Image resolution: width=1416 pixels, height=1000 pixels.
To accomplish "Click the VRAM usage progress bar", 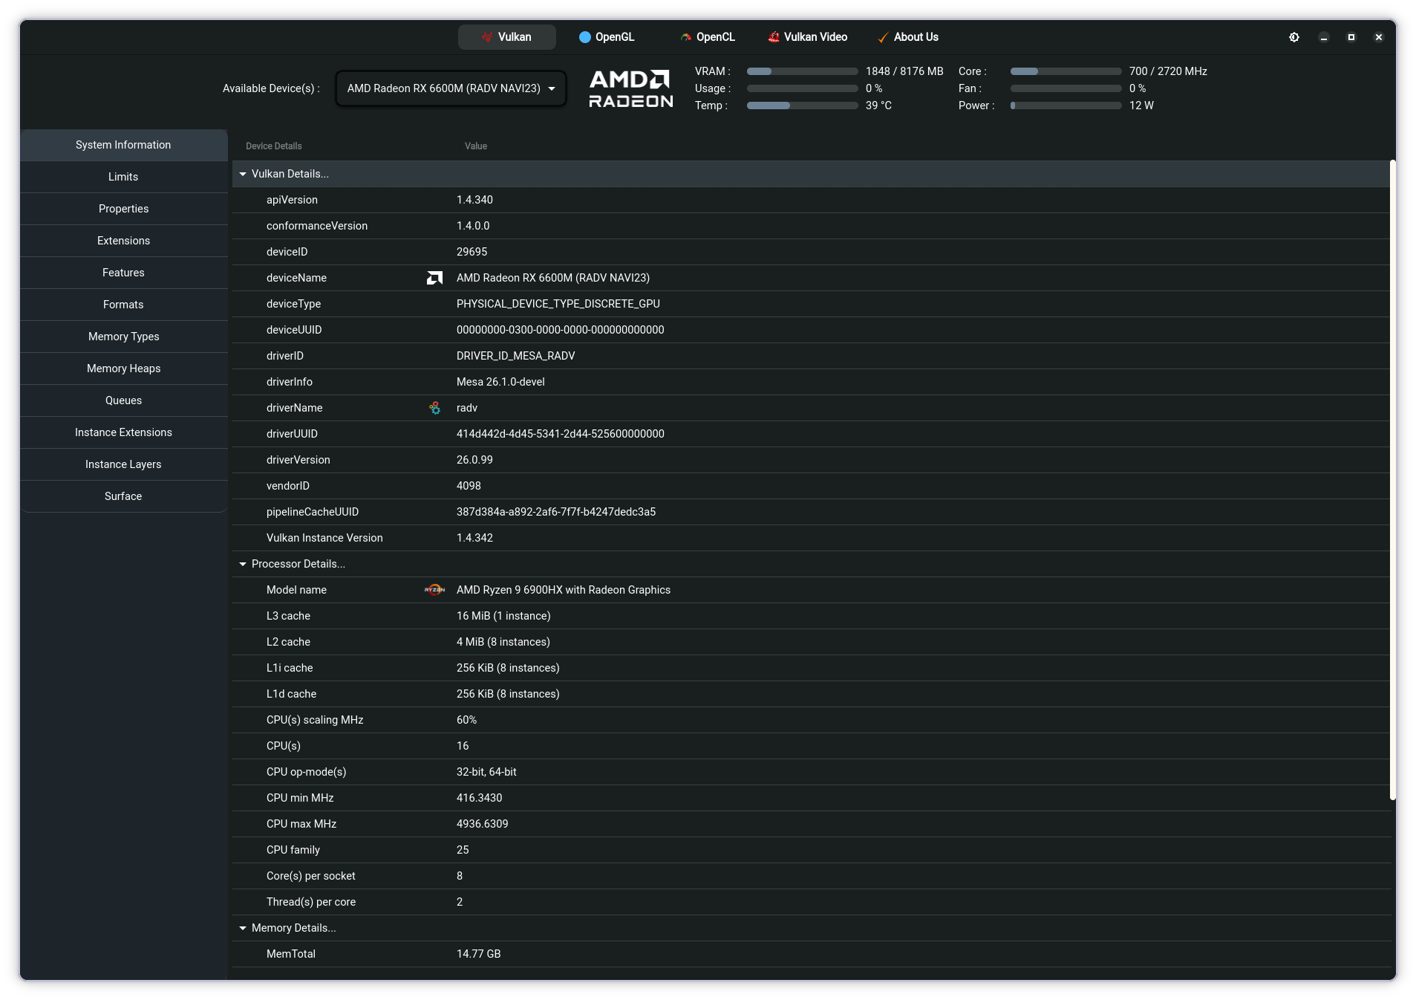I will 802,71.
